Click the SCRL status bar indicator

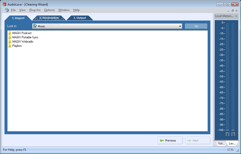click(x=230, y=150)
